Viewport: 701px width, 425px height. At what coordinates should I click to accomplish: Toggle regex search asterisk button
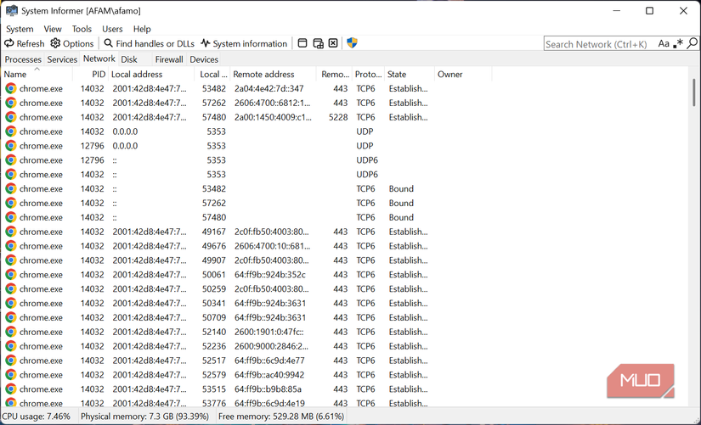coord(678,43)
